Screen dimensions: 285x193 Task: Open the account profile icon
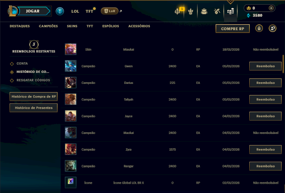coord(273,28)
